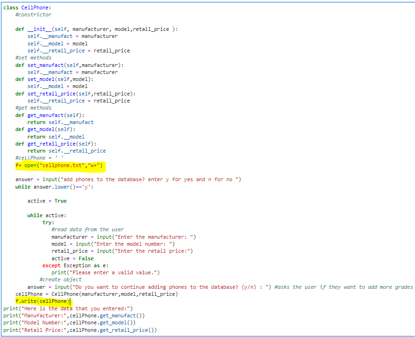
Task: Click the 'try:' keyword line
Action: pos(48,222)
